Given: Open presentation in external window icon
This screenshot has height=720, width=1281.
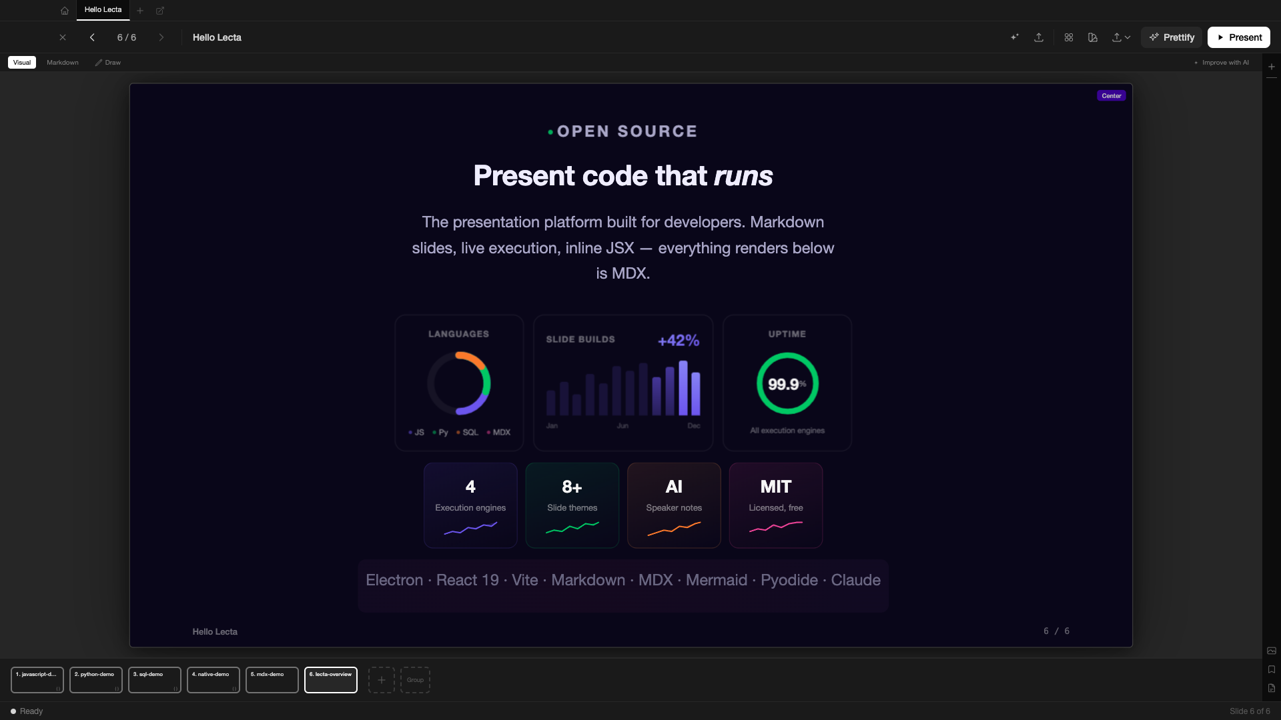Looking at the screenshot, I should point(160,11).
